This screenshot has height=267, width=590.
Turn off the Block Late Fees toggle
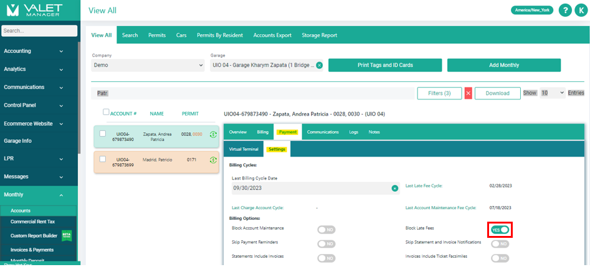click(x=500, y=230)
